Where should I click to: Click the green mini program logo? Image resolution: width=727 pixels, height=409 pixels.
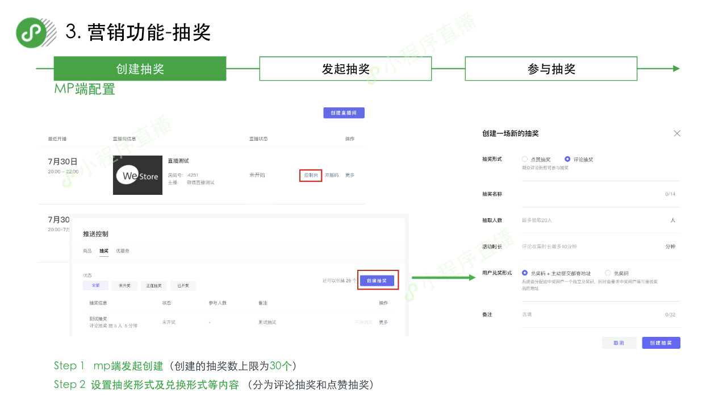pos(31,33)
